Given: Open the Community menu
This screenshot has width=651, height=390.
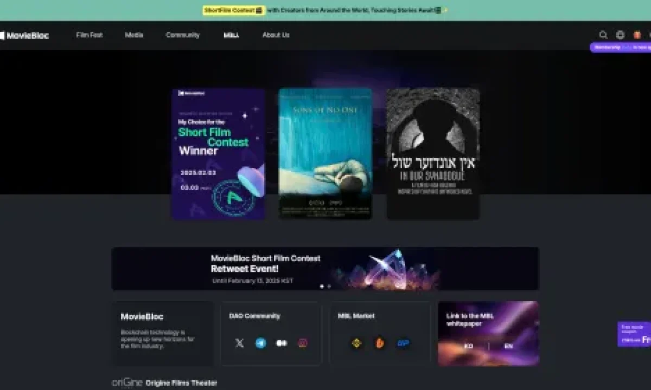Looking at the screenshot, I should pos(182,35).
